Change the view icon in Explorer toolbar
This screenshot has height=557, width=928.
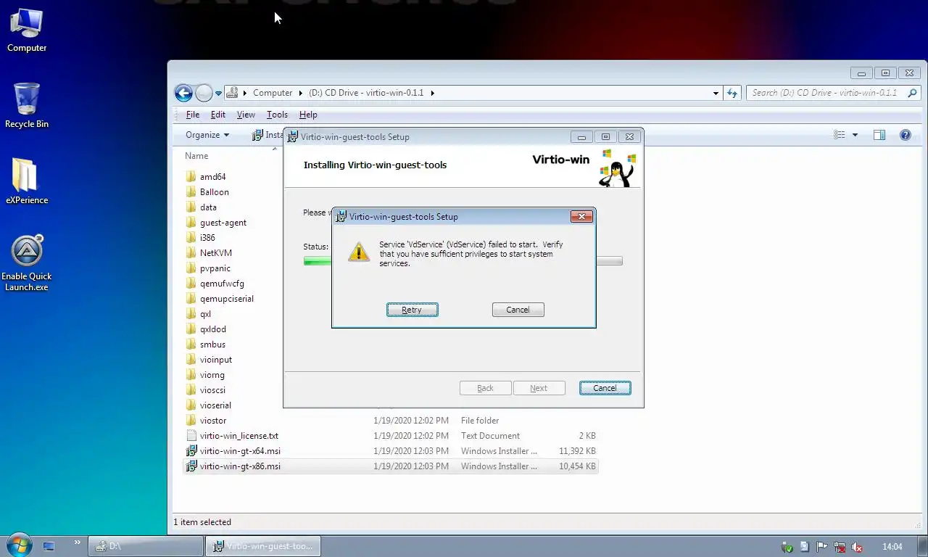[840, 135]
